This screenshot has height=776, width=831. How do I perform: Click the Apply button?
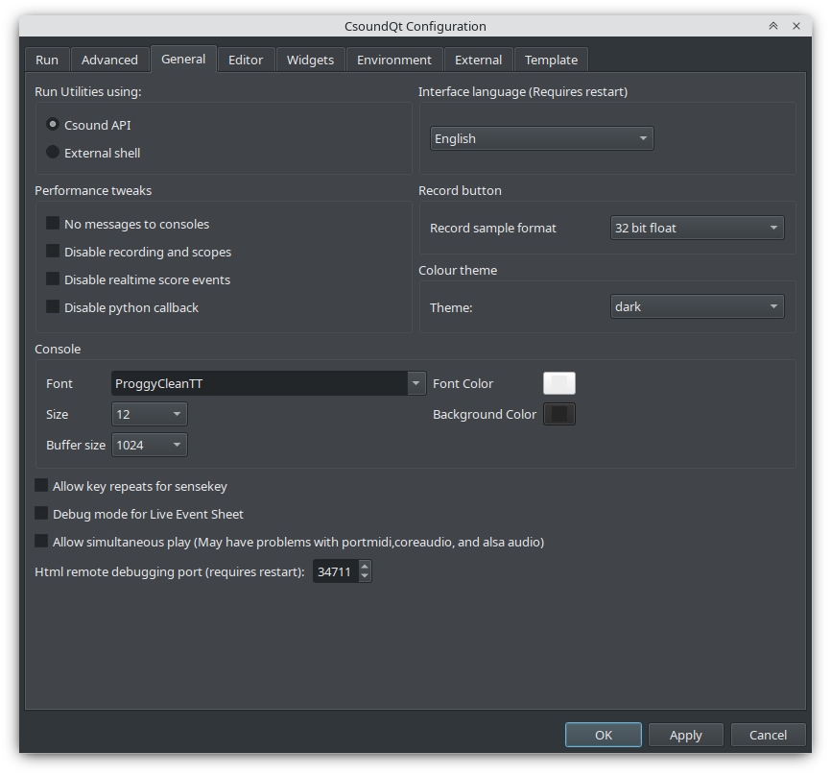tap(686, 735)
